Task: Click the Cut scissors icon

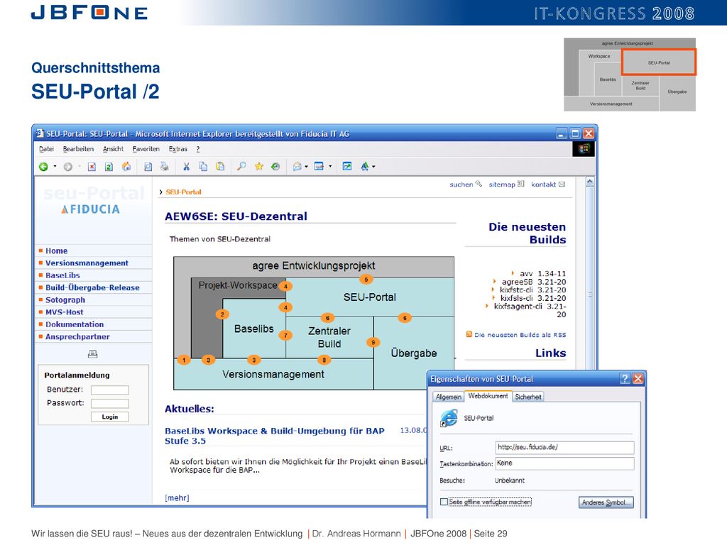Action: 187,166
